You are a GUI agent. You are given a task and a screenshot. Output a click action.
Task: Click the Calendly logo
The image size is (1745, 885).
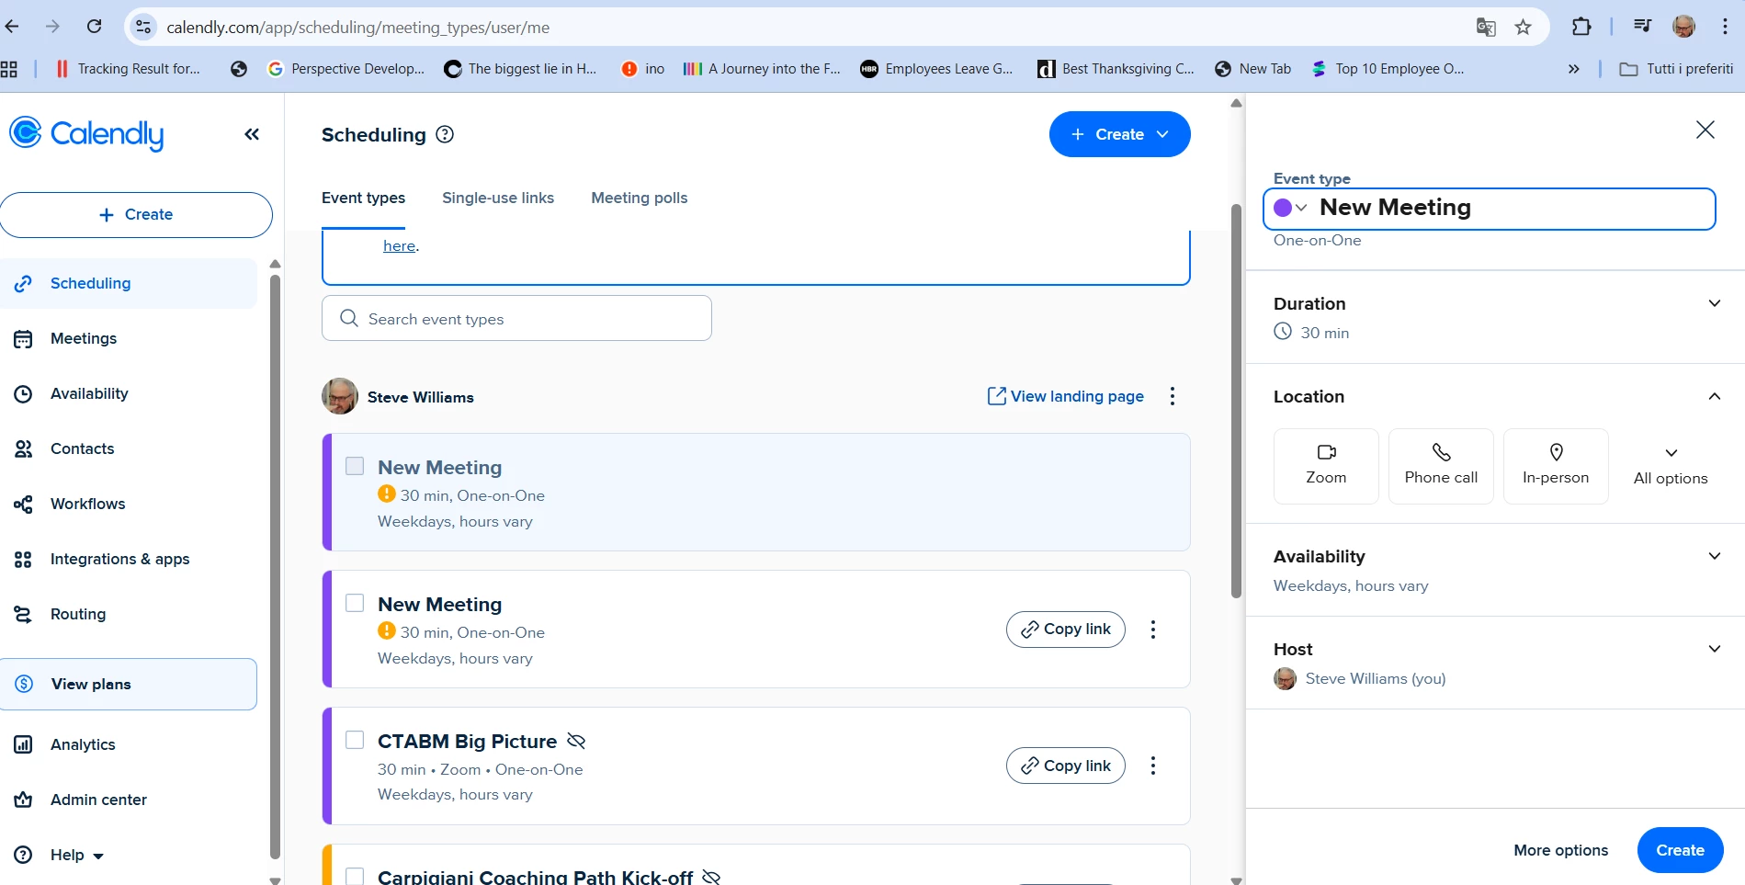86,134
